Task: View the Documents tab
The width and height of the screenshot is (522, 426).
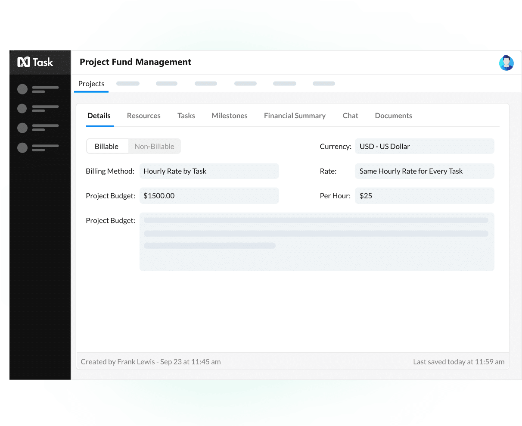Action: point(393,116)
